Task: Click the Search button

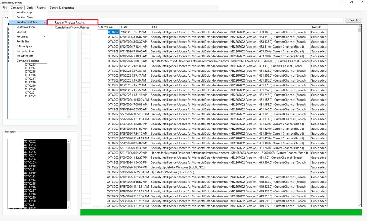Action: click(x=353, y=20)
